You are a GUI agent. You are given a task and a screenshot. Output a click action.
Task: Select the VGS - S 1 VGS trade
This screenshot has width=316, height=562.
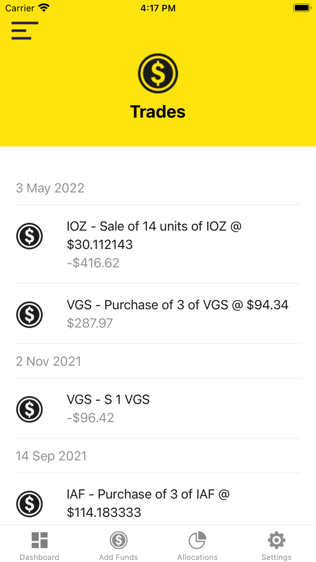click(x=108, y=399)
